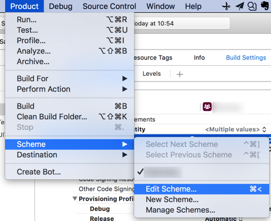The height and width of the screenshot is (221, 271).
Task: Click the scissors icon in menu bar
Action: [226, 6]
